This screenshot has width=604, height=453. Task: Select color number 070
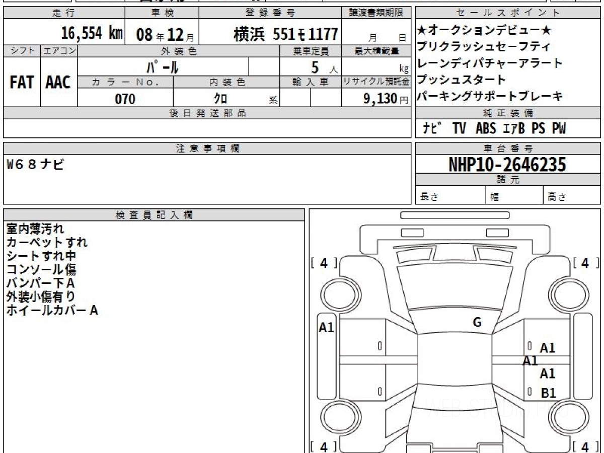(x=125, y=99)
